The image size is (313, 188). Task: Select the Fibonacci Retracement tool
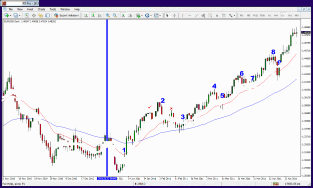point(210,15)
